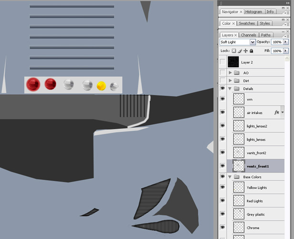Click lock image pixels brush icon
The width and height of the screenshot is (294, 239).
(240, 51)
